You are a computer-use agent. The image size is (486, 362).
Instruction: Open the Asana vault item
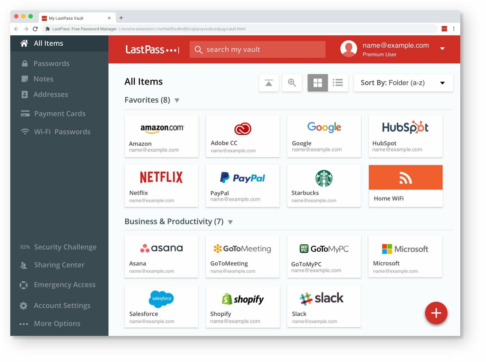pos(161,257)
